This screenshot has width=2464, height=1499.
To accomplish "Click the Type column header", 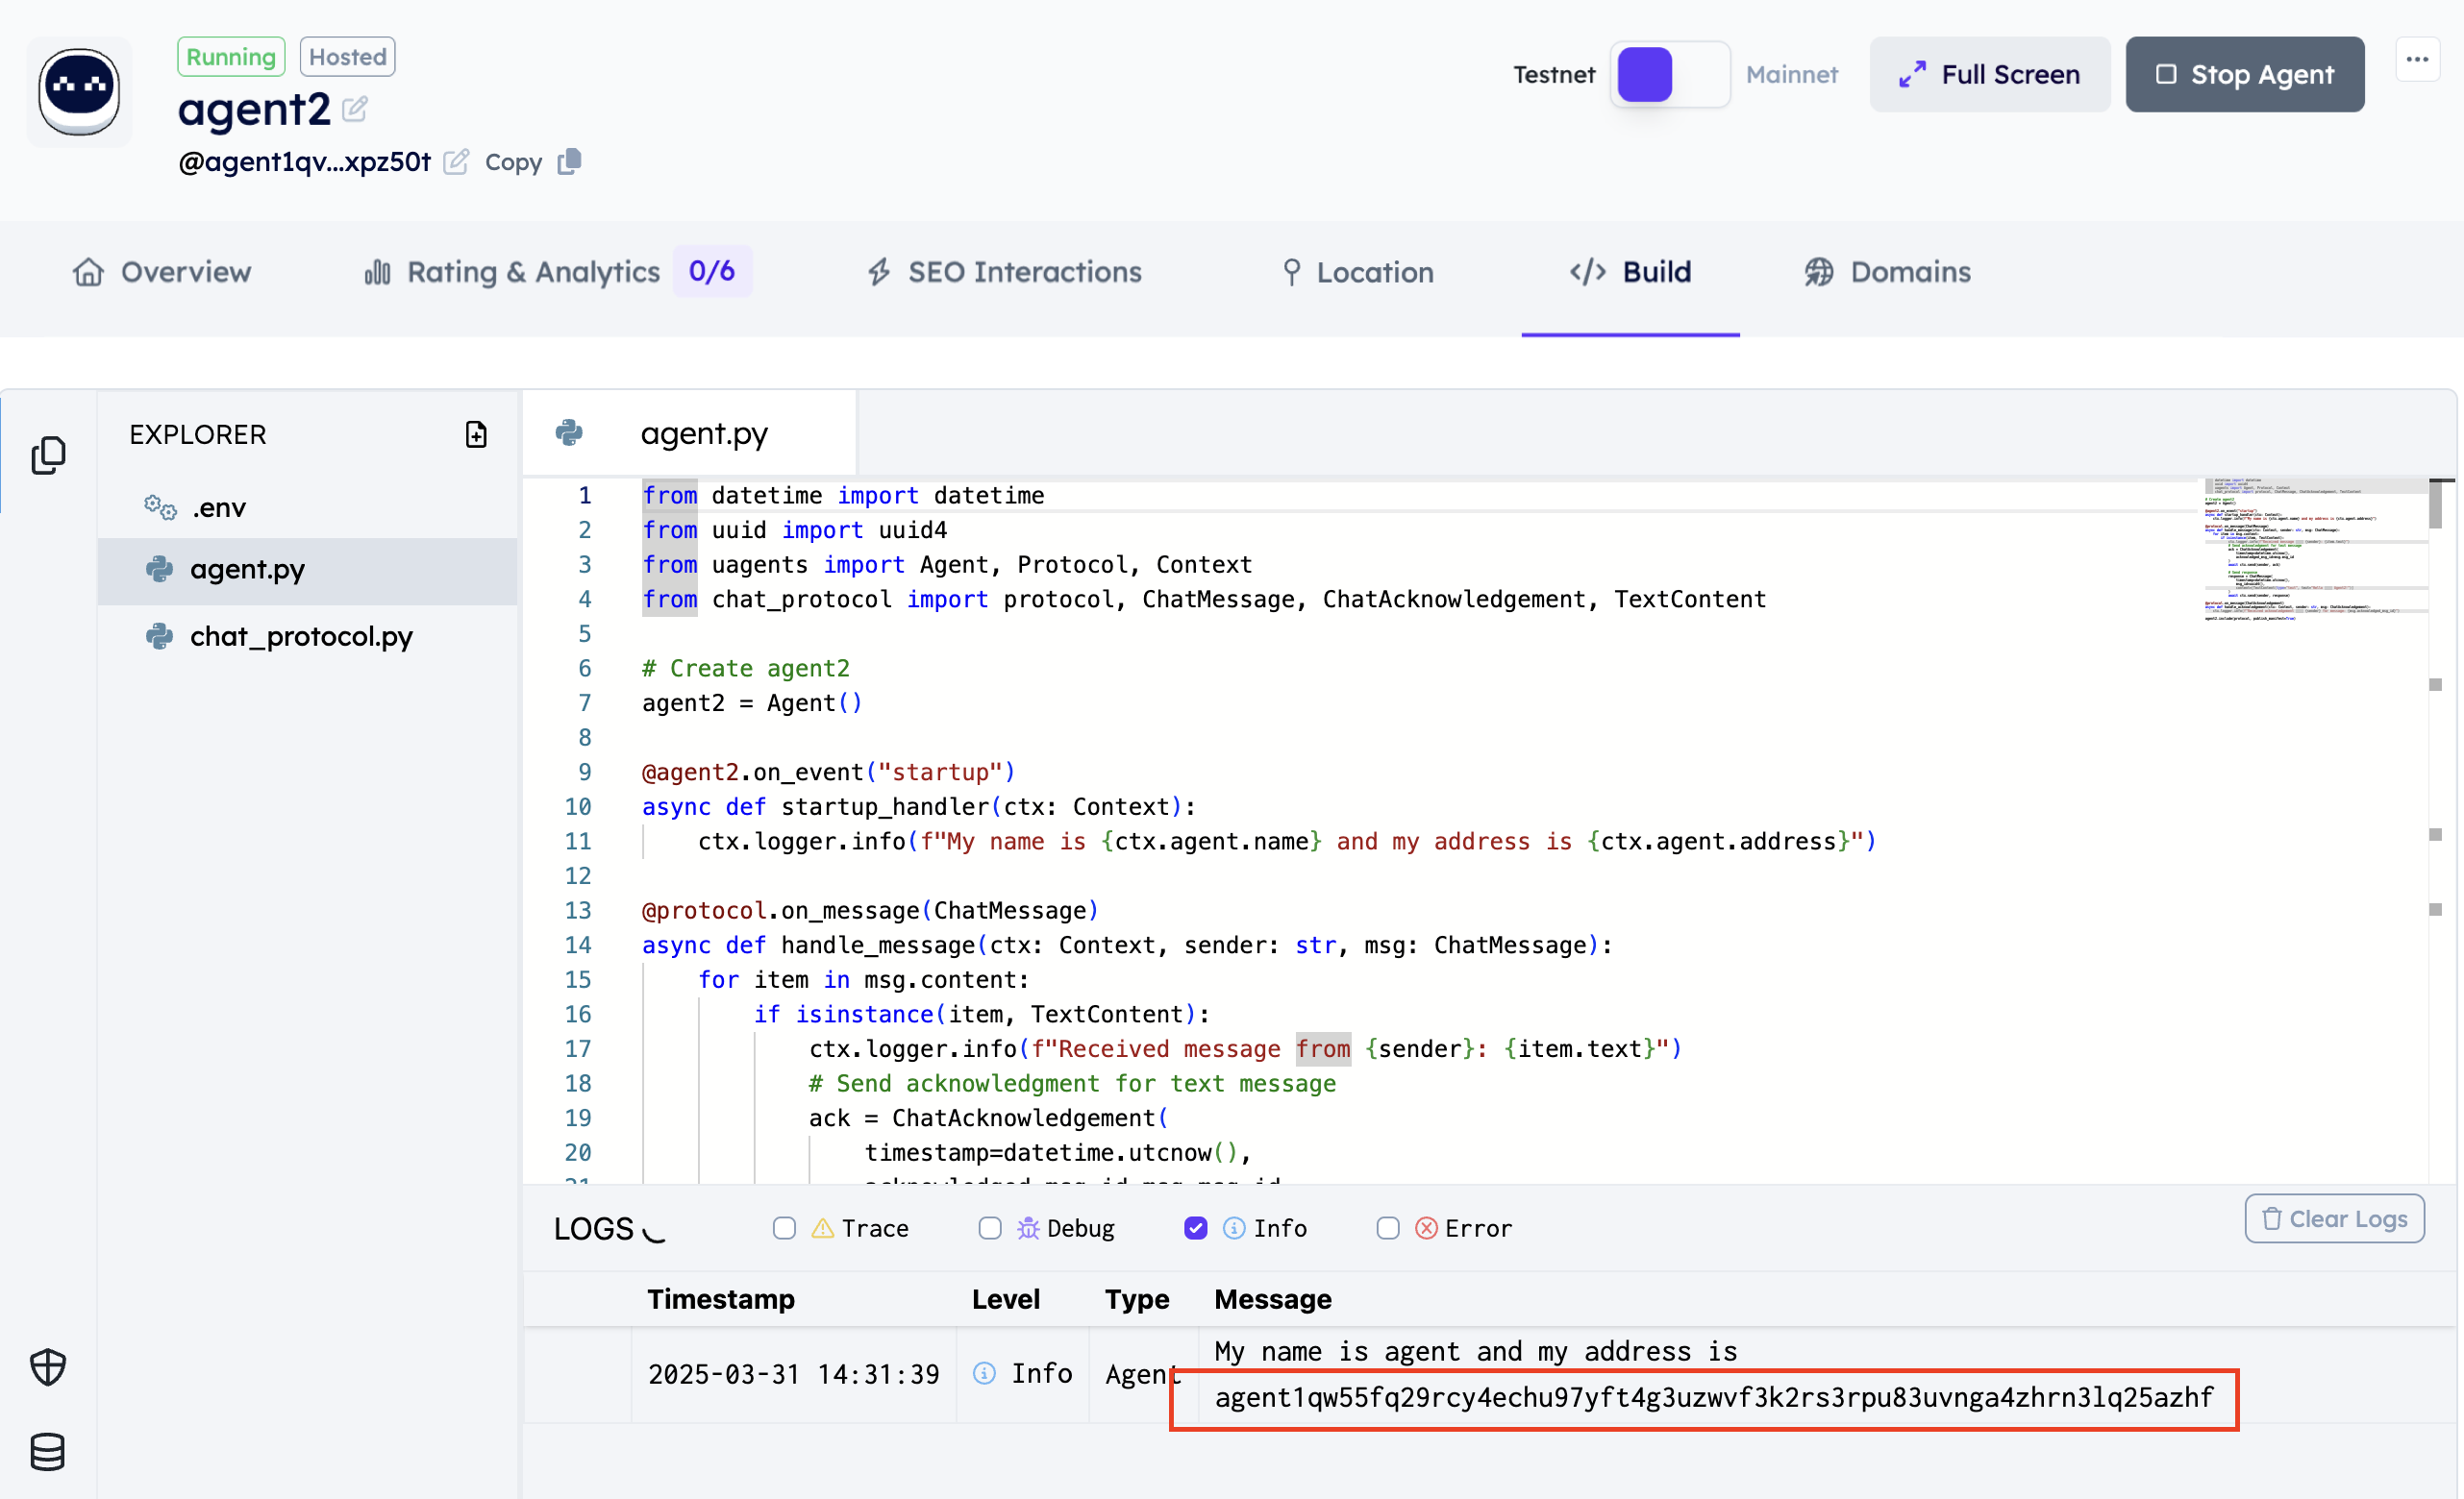I will tap(1137, 1299).
